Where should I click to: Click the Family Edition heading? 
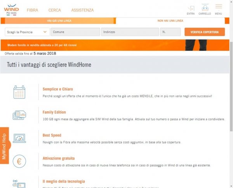tap(54, 112)
